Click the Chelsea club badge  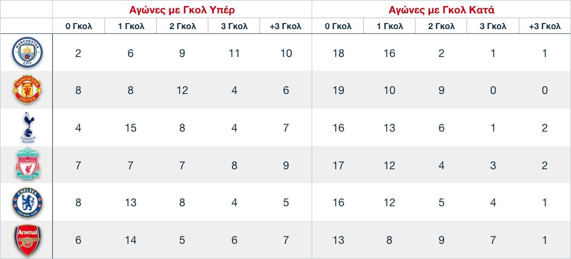click(x=26, y=203)
